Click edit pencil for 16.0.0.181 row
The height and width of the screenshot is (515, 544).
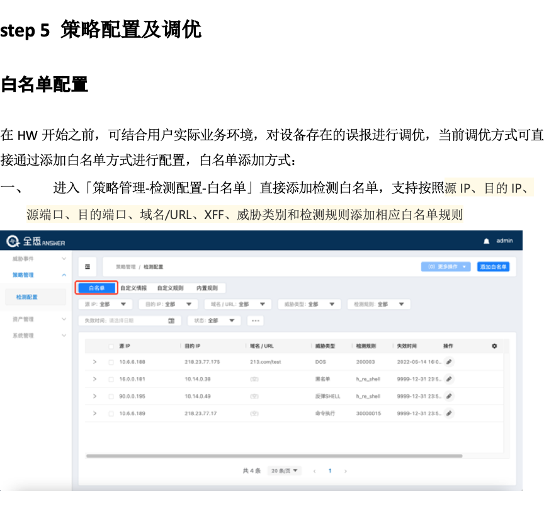449,379
